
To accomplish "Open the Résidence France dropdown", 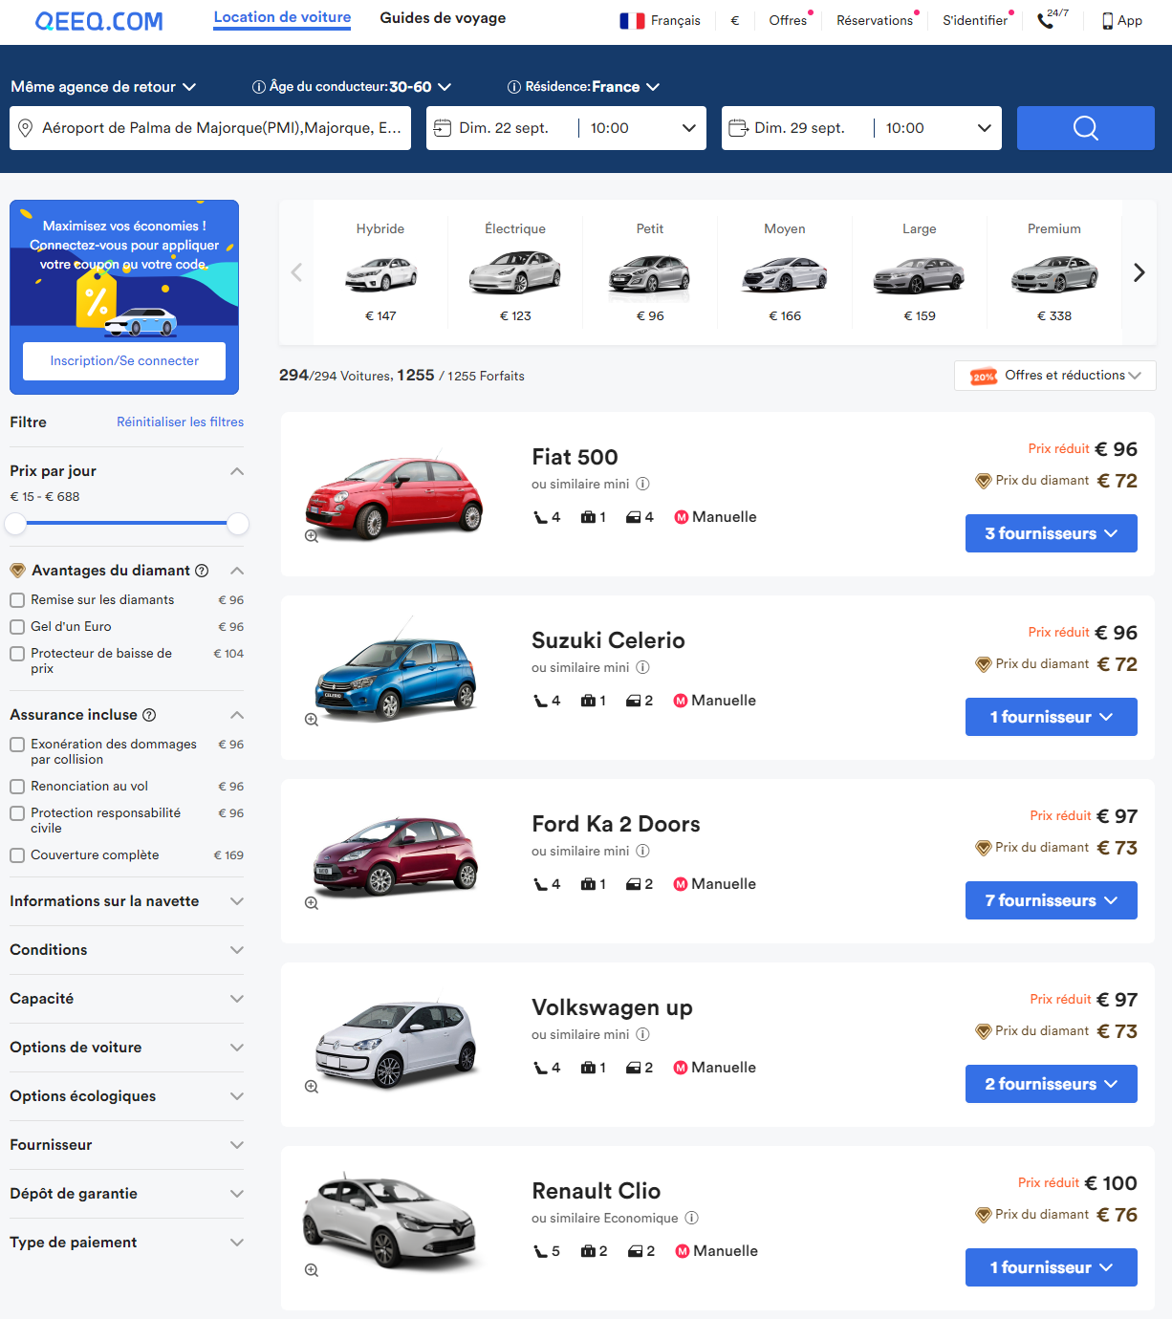I will [626, 87].
